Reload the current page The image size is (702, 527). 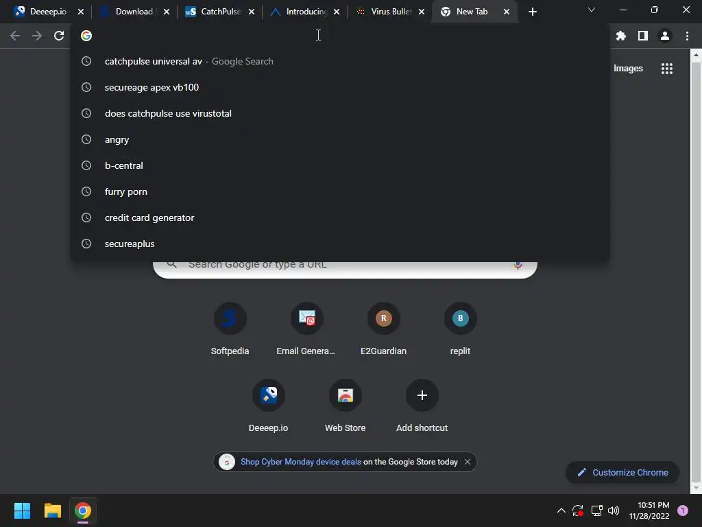tap(59, 36)
